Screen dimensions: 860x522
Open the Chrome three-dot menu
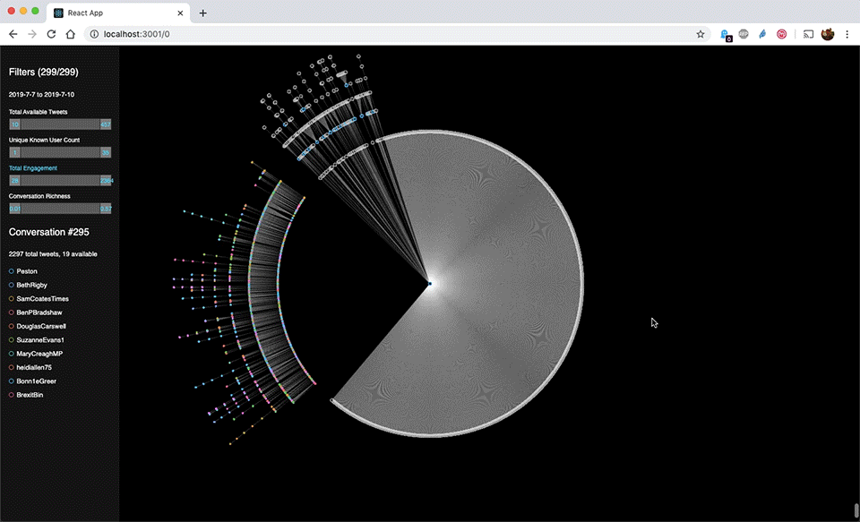(x=848, y=33)
